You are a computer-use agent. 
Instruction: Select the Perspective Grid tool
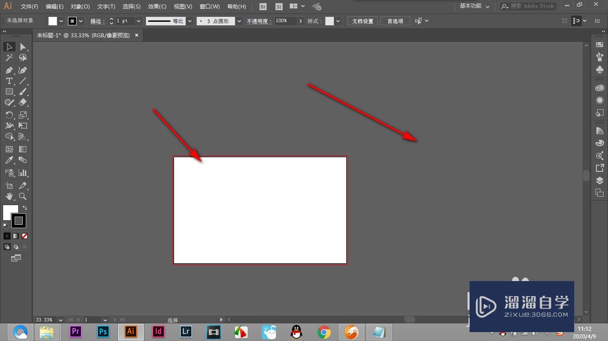tap(23, 136)
